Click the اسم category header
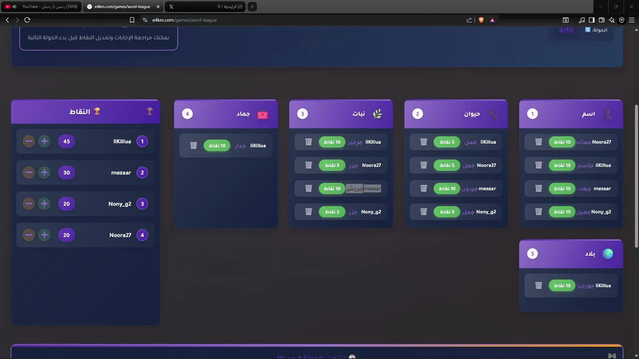Screen dimensions: 639x359 [x=571, y=114]
